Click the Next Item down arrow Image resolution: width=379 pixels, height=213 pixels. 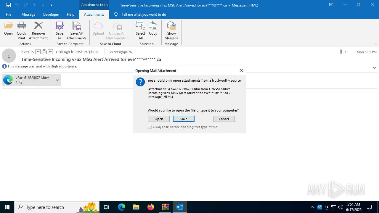point(43,5)
